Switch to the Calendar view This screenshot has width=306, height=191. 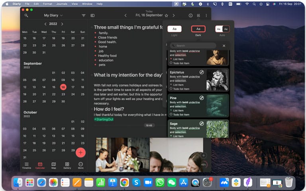[x=40, y=166]
